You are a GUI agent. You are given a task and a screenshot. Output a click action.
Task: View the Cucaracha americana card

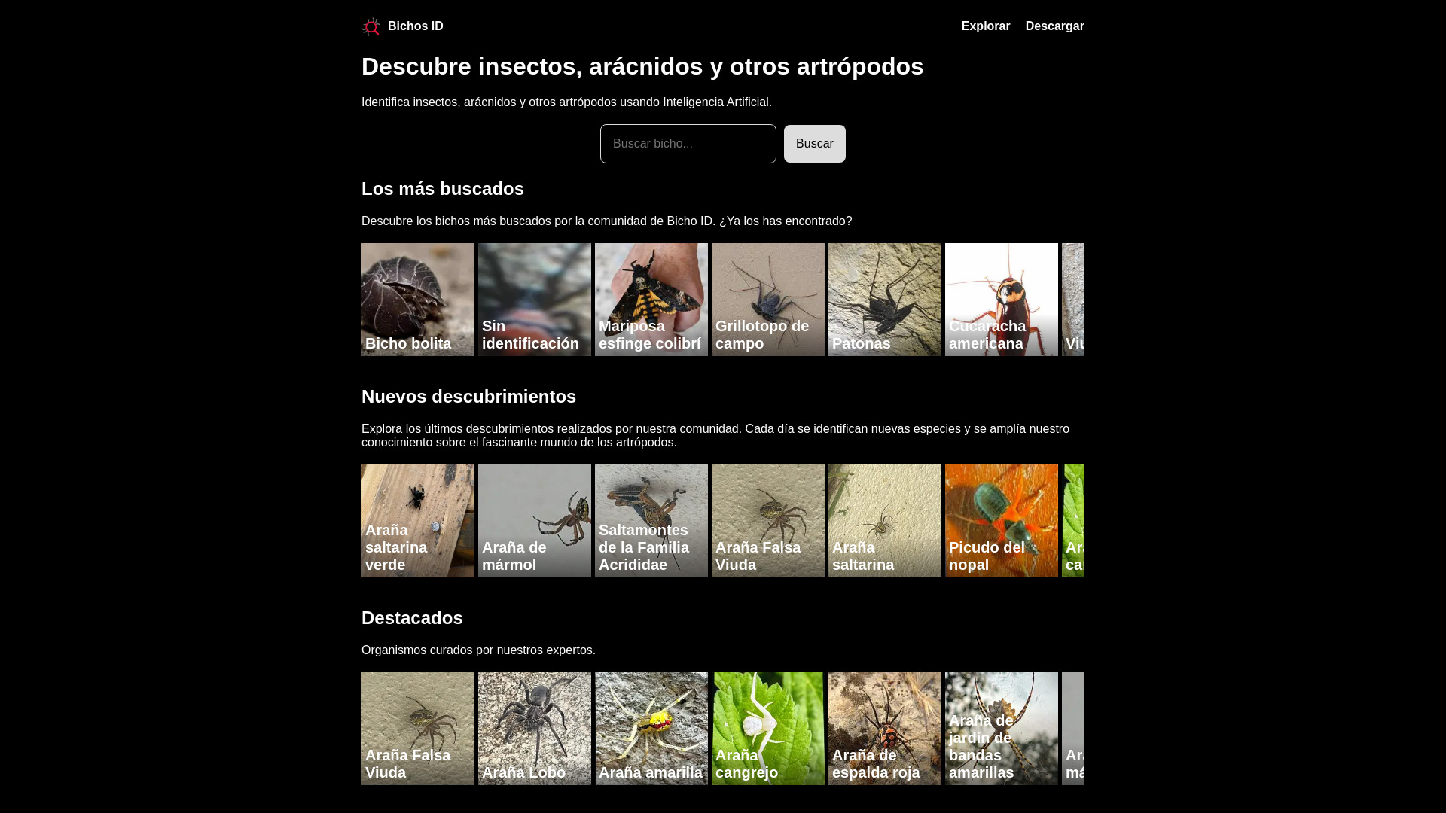[1001, 299]
